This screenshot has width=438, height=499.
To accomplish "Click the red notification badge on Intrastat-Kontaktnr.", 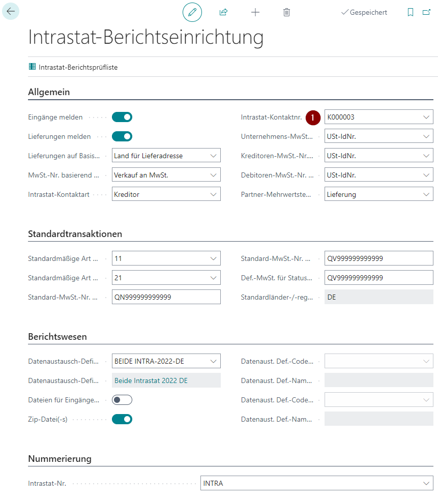I will (x=313, y=117).
